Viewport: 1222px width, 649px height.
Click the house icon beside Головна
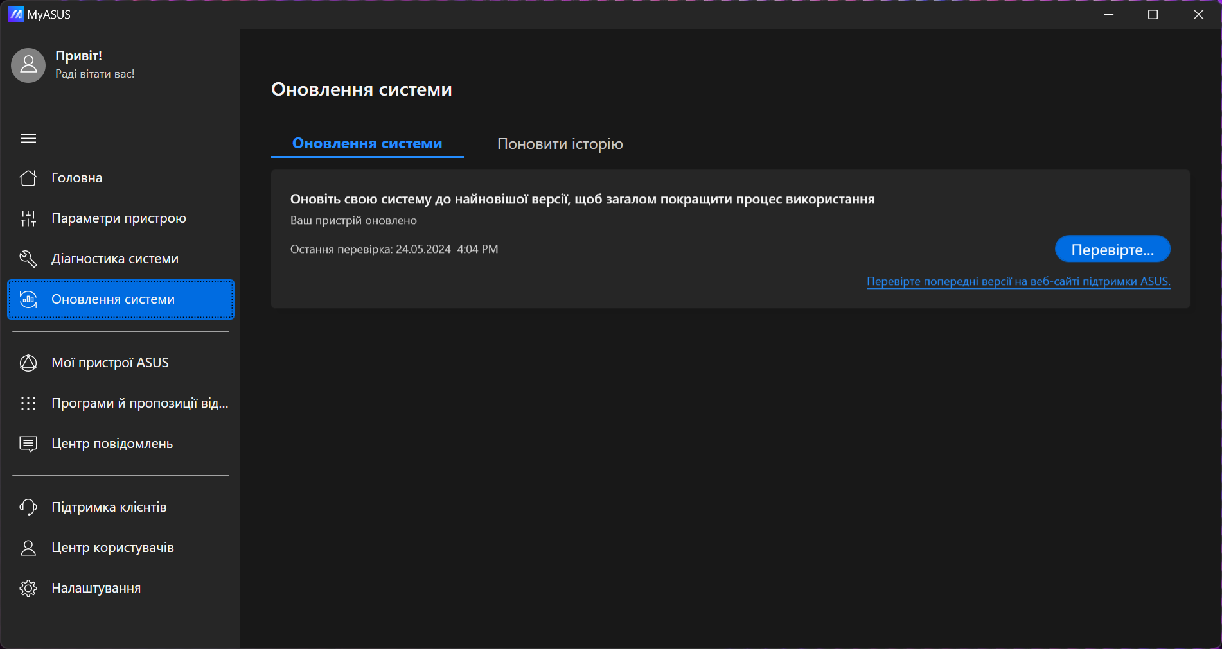[x=28, y=178]
